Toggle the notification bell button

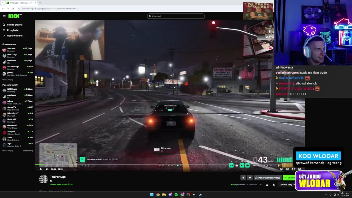[243, 178]
